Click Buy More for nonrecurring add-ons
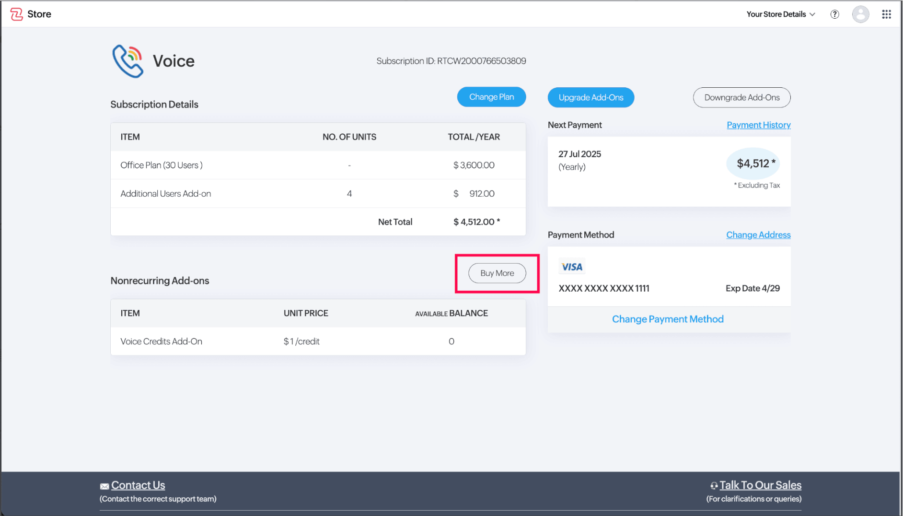 click(x=497, y=273)
